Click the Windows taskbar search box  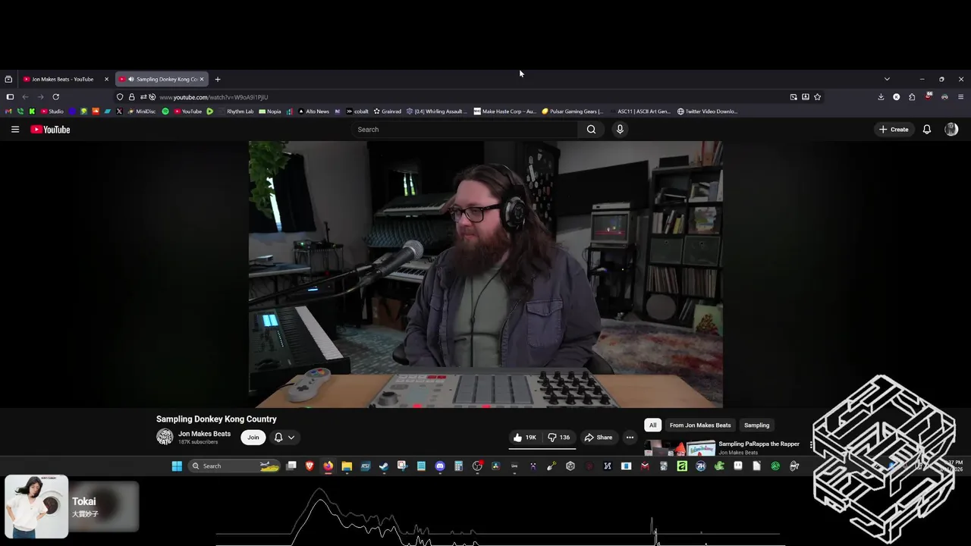coord(234,466)
